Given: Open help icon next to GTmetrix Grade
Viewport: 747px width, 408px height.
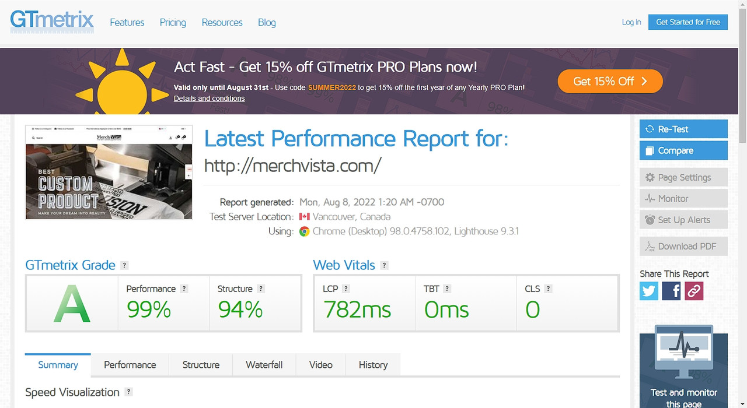Looking at the screenshot, I should [x=124, y=265].
